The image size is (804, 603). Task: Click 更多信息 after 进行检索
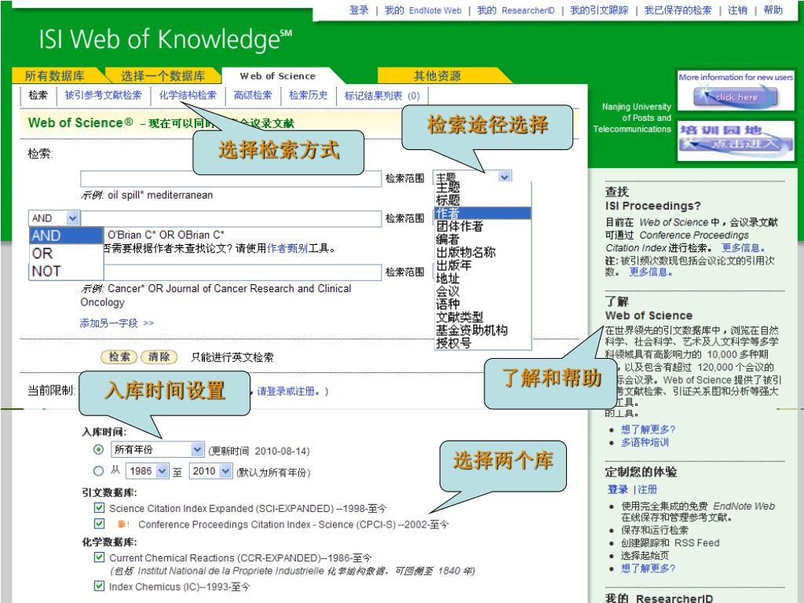[x=744, y=247]
